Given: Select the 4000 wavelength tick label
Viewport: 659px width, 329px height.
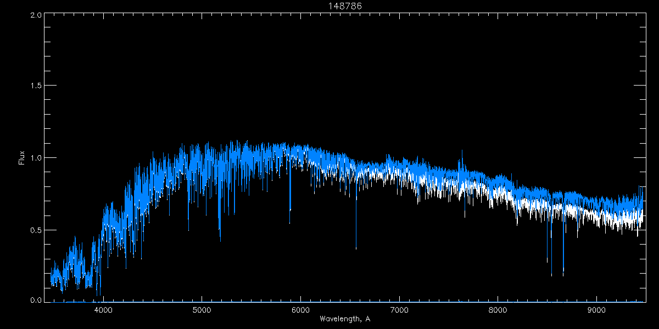Looking at the screenshot, I should click(x=103, y=309).
